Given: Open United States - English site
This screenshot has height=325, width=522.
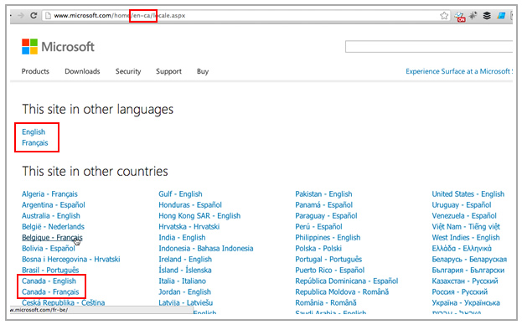Looking at the screenshot, I should point(468,194).
